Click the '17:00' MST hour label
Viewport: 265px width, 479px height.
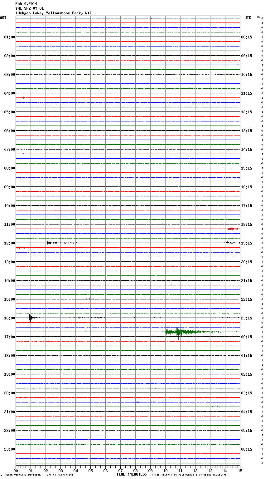click(9, 337)
